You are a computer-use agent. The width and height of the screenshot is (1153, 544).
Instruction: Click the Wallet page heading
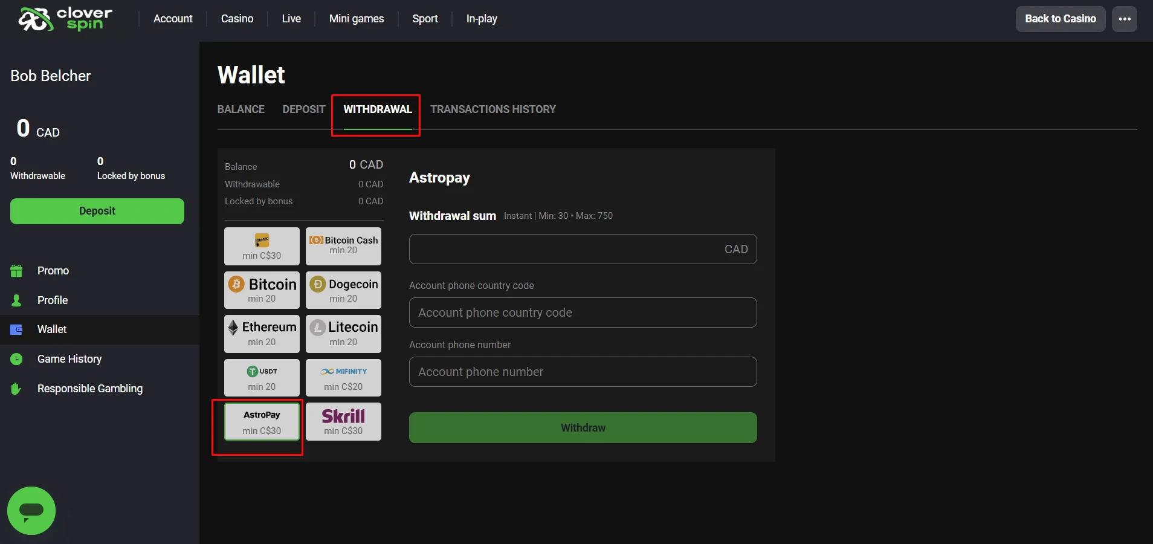click(251, 75)
